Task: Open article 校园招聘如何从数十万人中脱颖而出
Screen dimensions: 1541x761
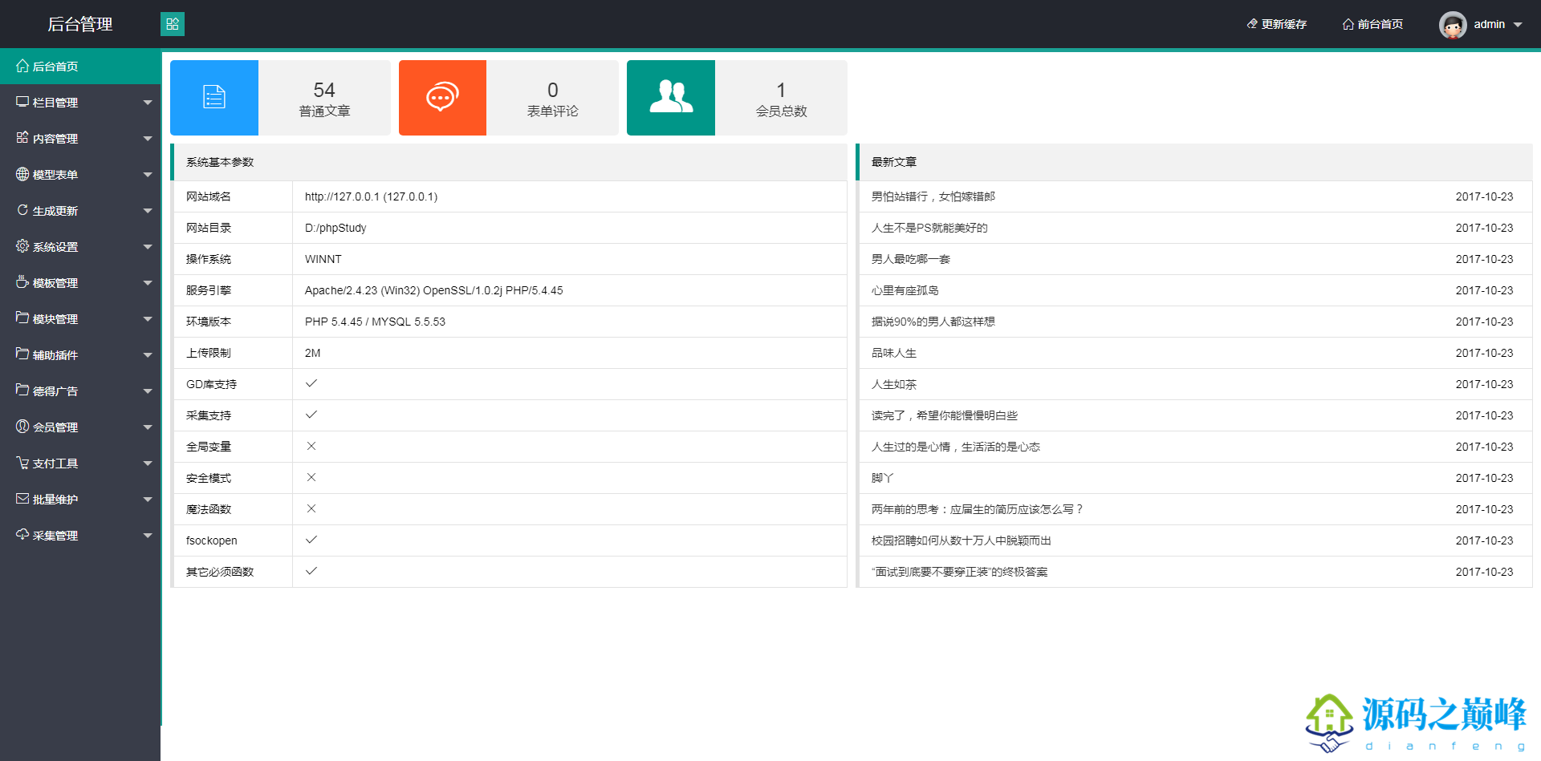Action: (962, 540)
